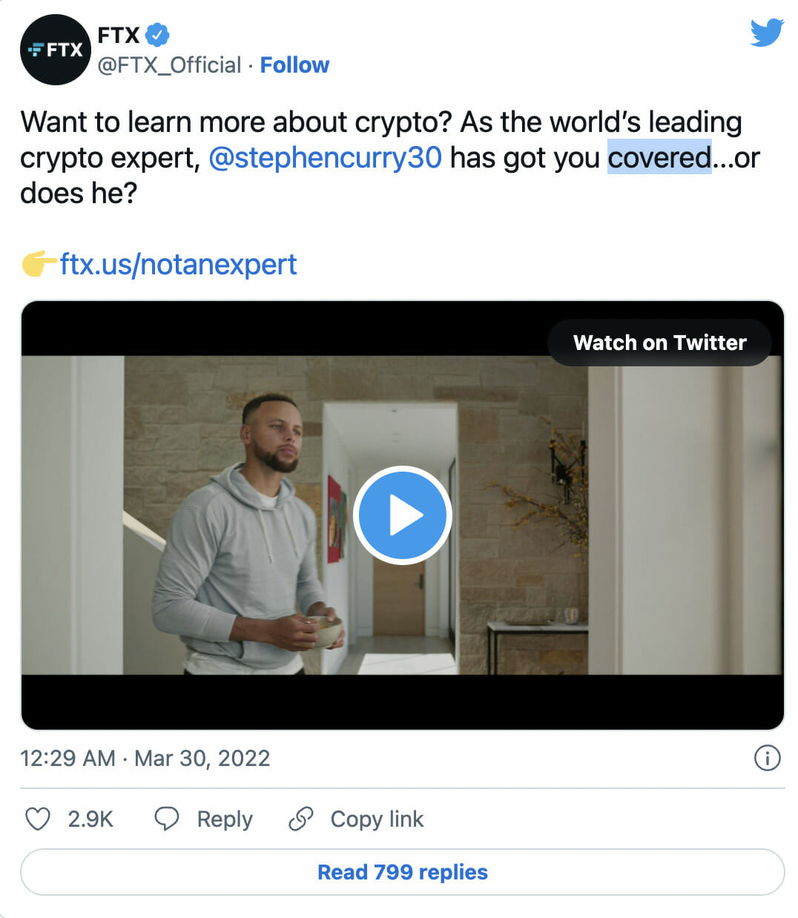Follow the FTX account
The width and height of the screenshot is (798, 918).
click(x=294, y=65)
